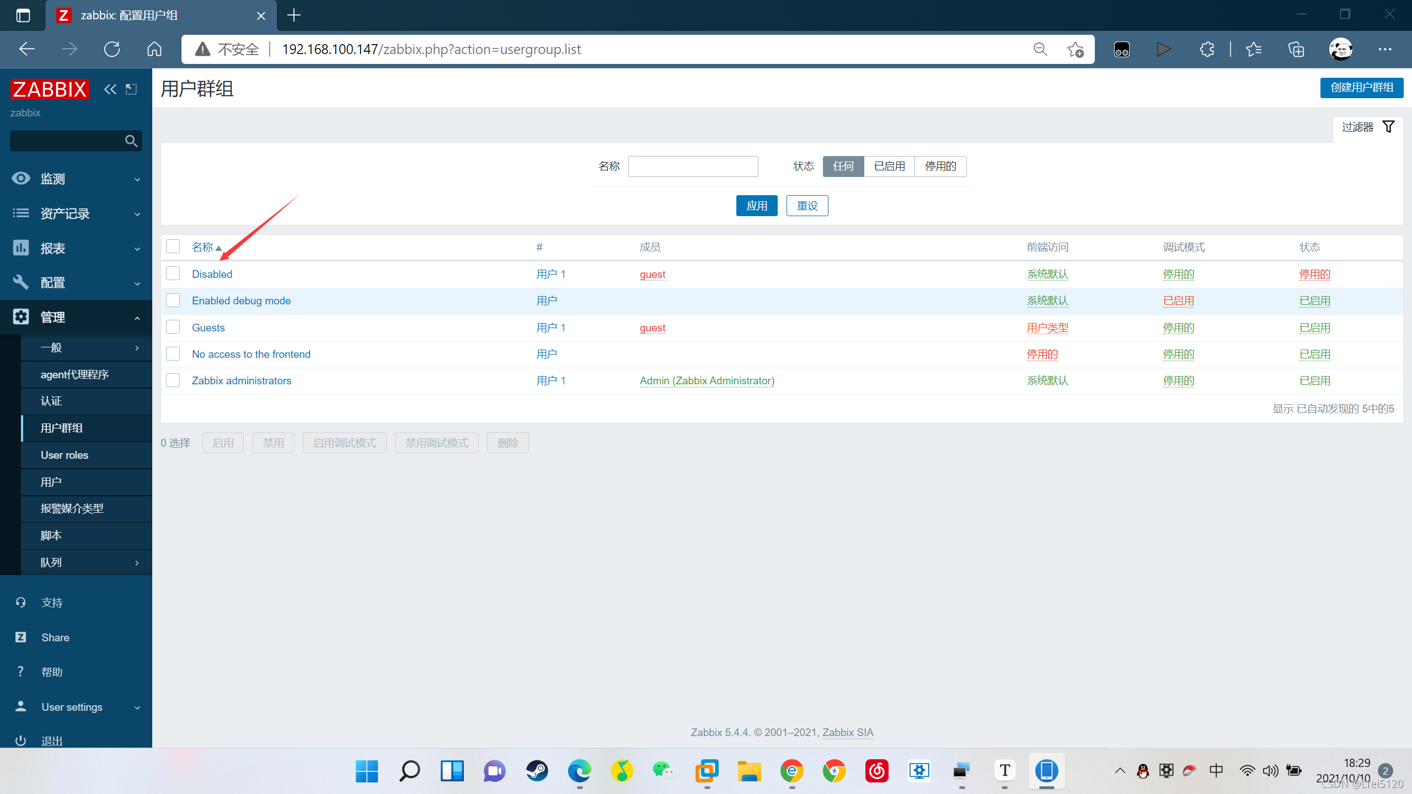The height and width of the screenshot is (794, 1412).
Task: Open the User roles menu item
Action: click(87, 455)
